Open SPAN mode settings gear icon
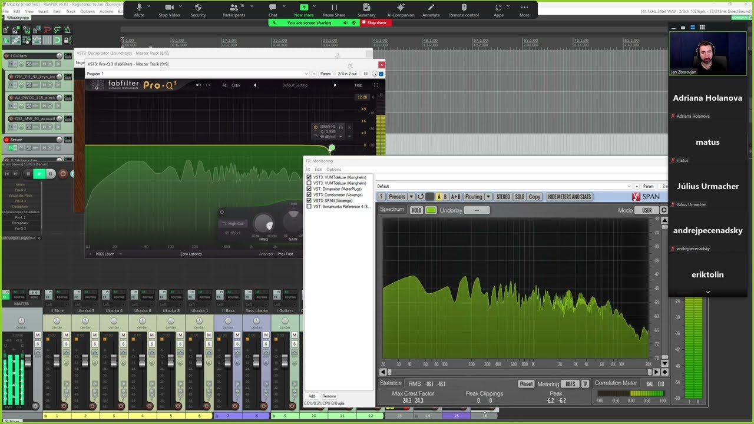 [x=664, y=210]
